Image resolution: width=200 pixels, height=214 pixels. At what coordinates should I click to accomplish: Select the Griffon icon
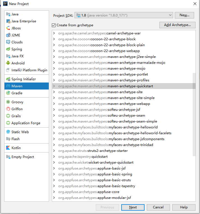[x=8, y=109]
